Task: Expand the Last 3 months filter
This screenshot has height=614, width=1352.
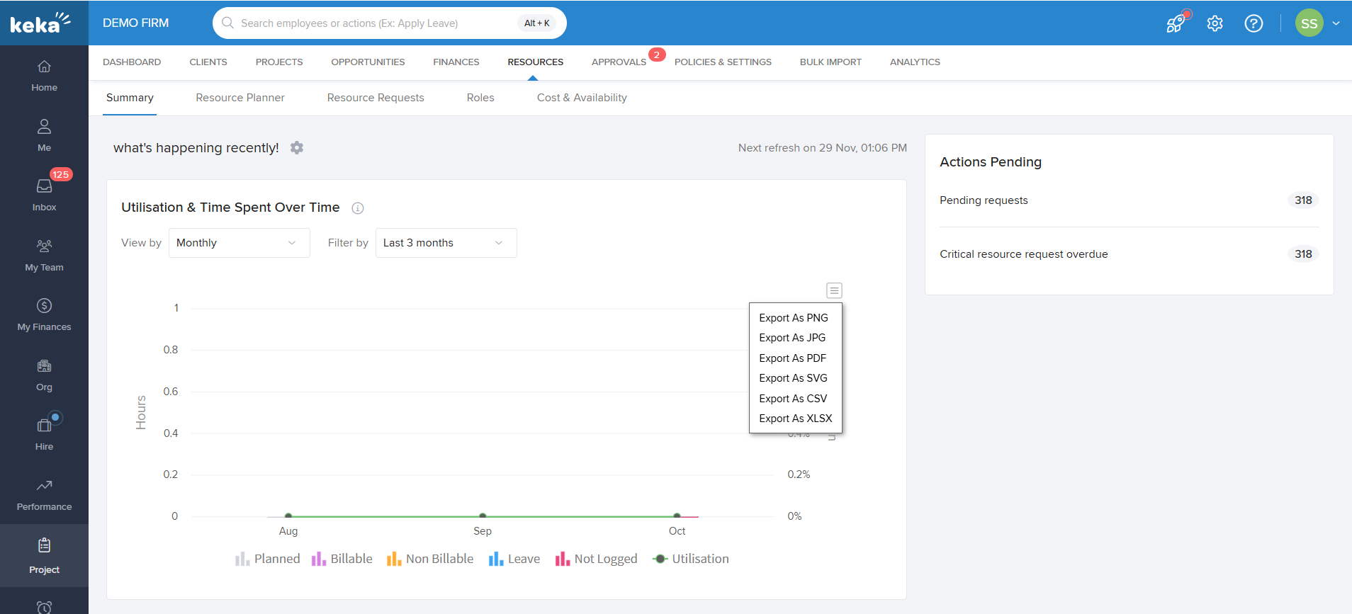Action: tap(446, 243)
